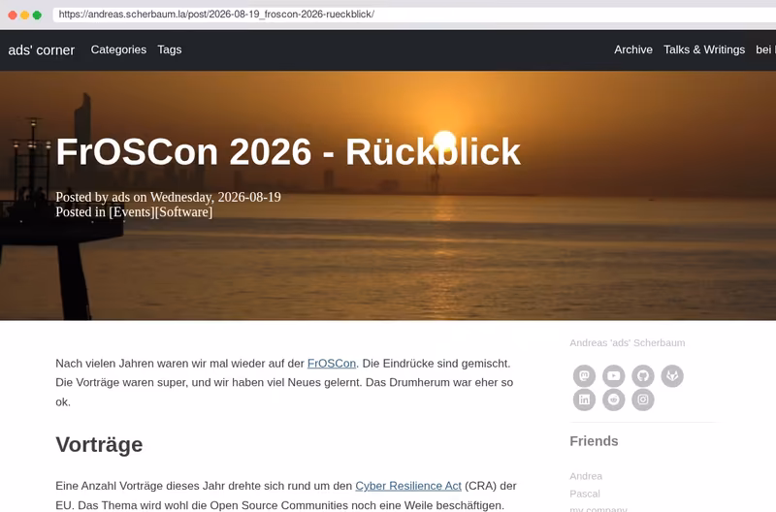Click the Vorträge section heading
This screenshot has width=776, height=512.
point(99,445)
